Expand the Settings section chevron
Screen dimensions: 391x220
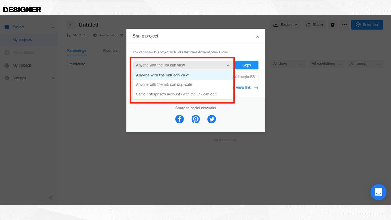click(53, 78)
